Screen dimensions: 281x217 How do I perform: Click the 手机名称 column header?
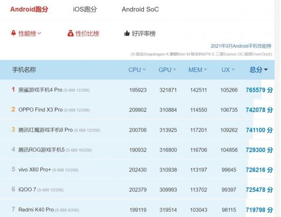24,70
